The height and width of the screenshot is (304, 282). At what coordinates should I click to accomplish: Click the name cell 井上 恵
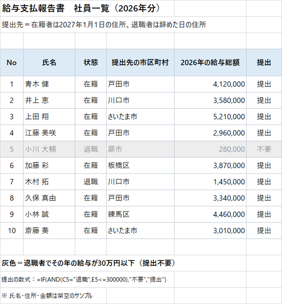click(x=49, y=101)
